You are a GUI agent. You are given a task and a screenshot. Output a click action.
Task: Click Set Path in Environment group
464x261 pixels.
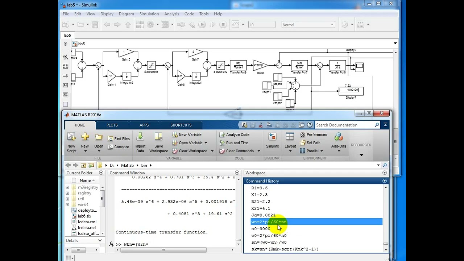[310, 143]
